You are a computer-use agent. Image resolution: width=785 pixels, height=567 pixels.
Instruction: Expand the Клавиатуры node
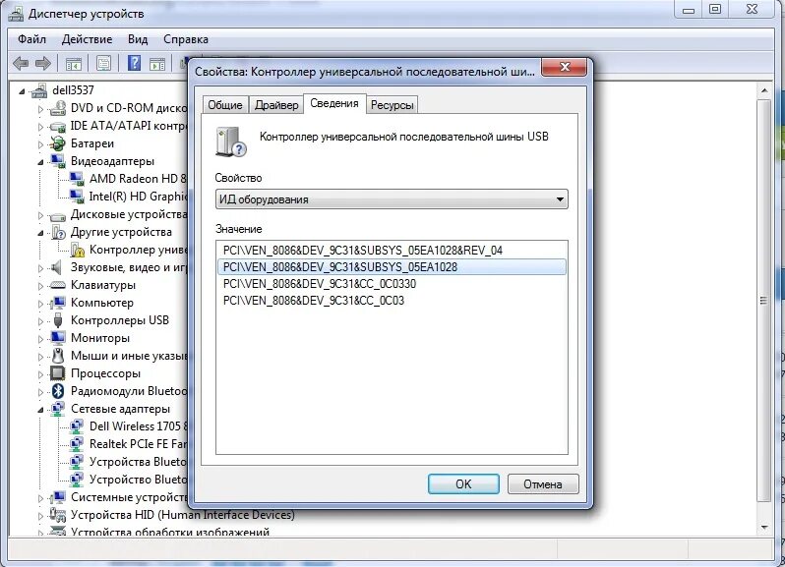(40, 286)
